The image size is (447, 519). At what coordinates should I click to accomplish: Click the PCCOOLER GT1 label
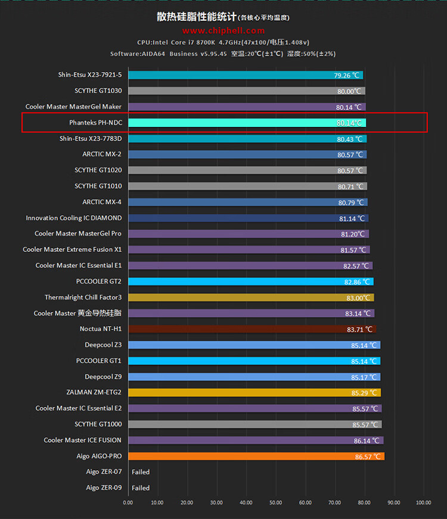click(99, 360)
